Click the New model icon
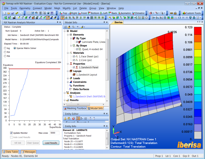Viewport: 205px width, 159px height. click(x=5, y=13)
